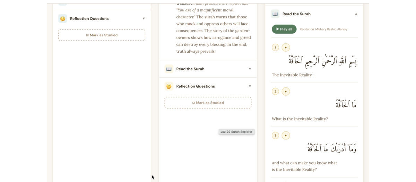Screen dimensions: 416x182
Task: Click the verse number 1 badge
Action: 275,47
